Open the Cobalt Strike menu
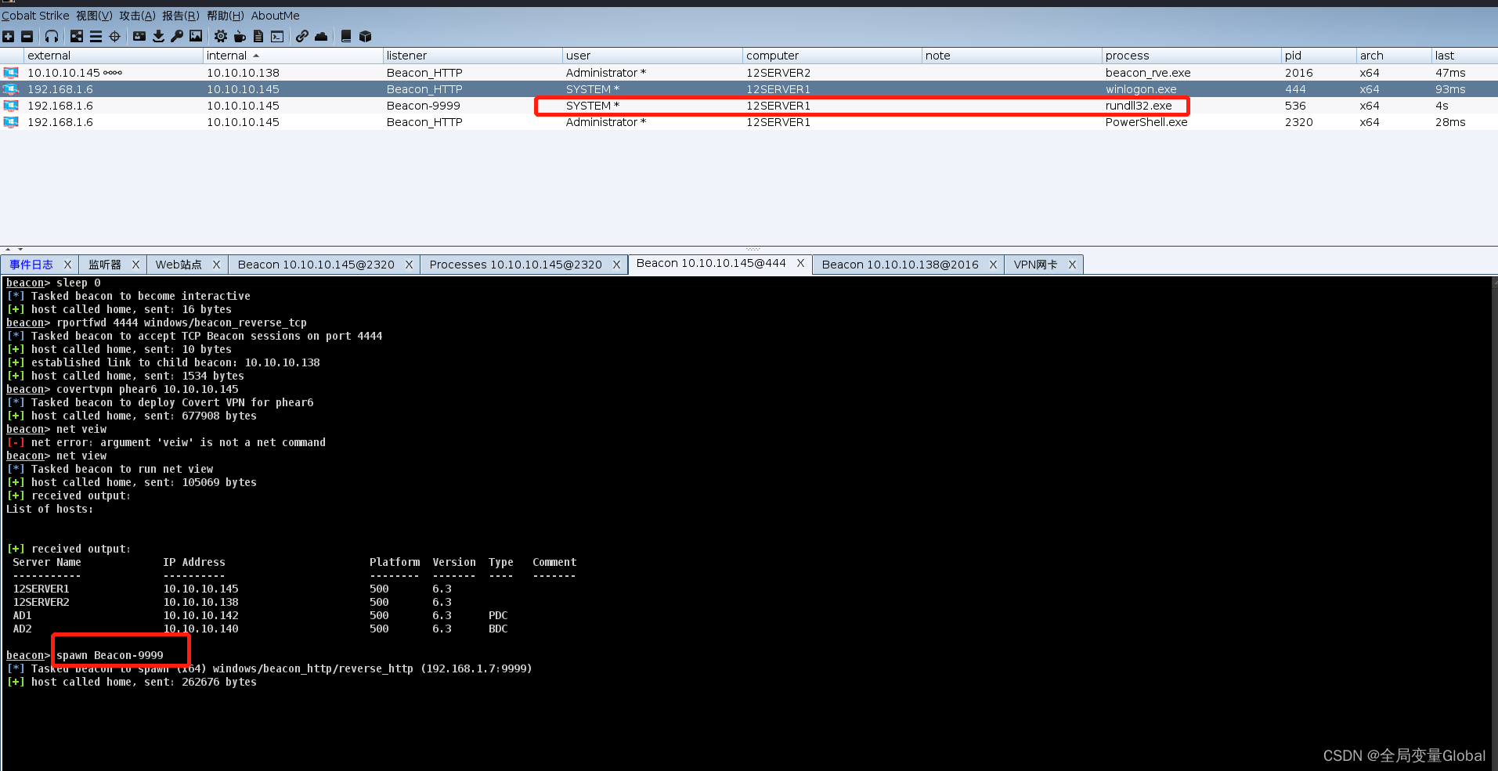1498x771 pixels. 35,16
